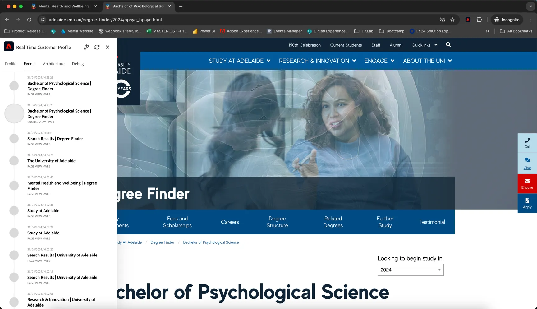The height and width of the screenshot is (309, 537).
Task: Show more bookmarks with the chevron
Action: [487, 31]
